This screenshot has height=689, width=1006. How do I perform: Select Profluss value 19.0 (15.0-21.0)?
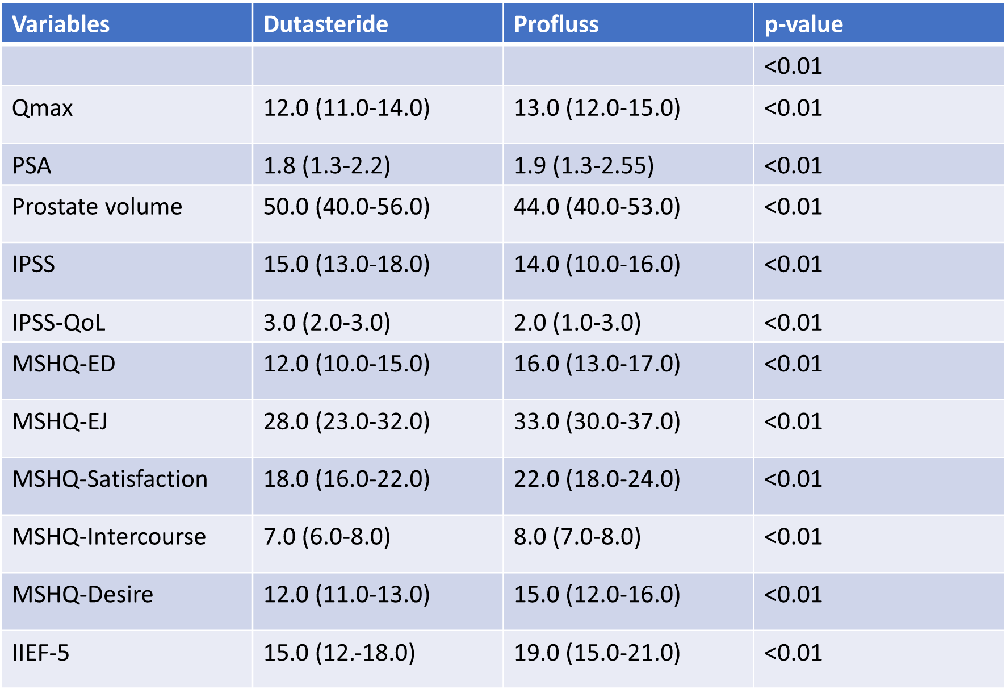597,653
